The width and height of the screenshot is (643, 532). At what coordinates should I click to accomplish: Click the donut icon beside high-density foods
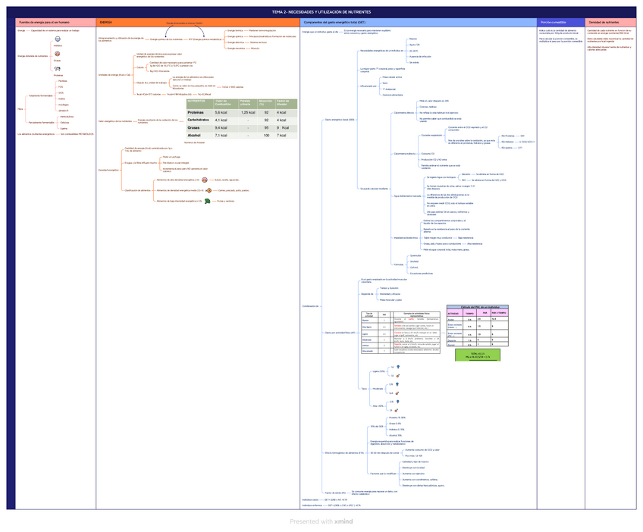pyautogui.click(x=205, y=180)
